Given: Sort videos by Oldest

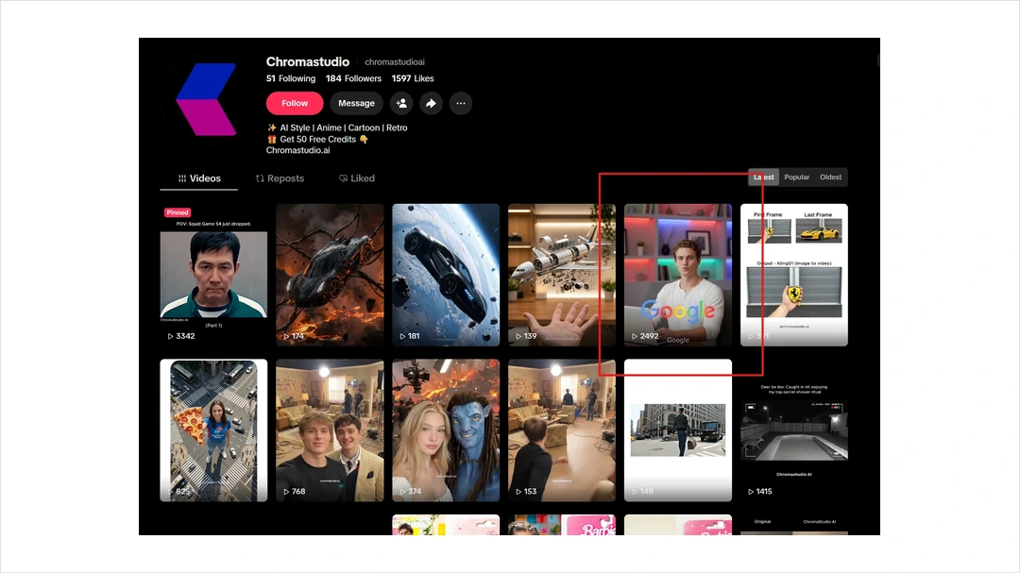Looking at the screenshot, I should click(x=830, y=177).
